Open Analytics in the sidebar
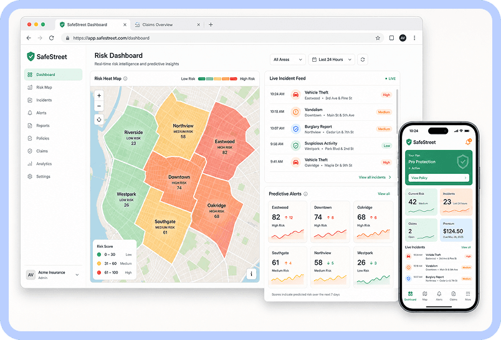 coord(54,164)
